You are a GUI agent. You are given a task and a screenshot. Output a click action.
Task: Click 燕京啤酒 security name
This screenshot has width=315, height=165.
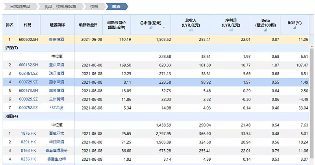click(57, 82)
